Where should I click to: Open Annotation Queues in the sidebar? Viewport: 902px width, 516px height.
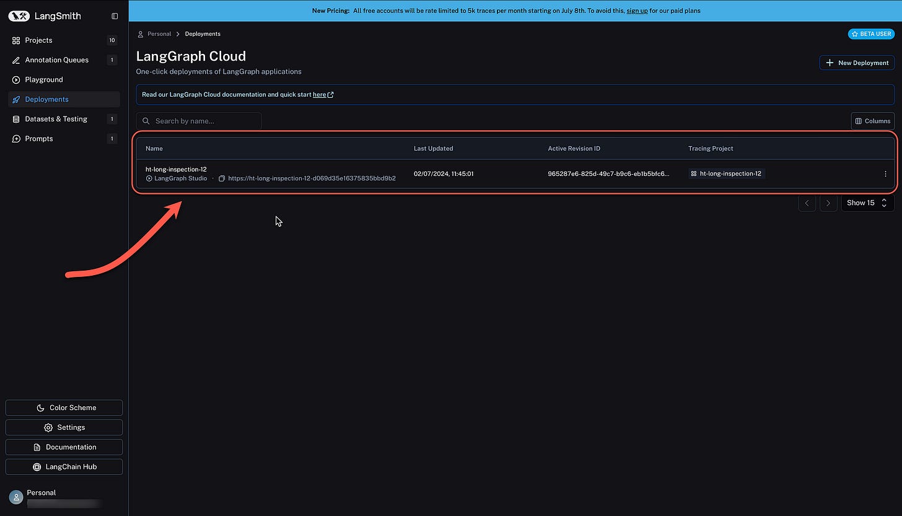pyautogui.click(x=64, y=60)
